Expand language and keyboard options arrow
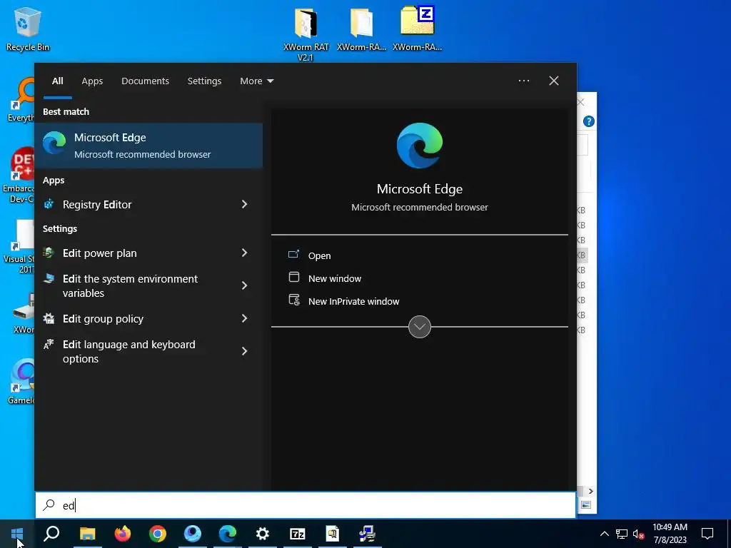 [244, 351]
